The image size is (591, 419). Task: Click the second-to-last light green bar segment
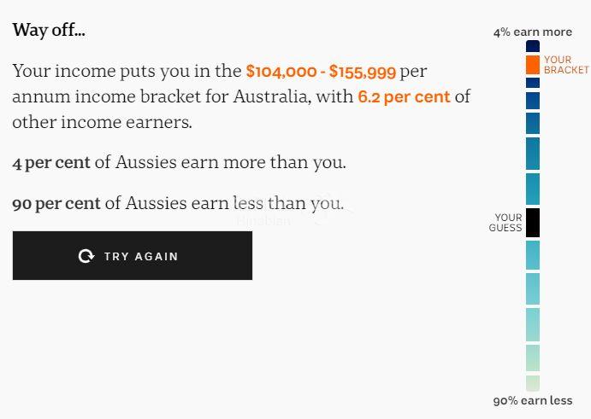[x=533, y=358]
